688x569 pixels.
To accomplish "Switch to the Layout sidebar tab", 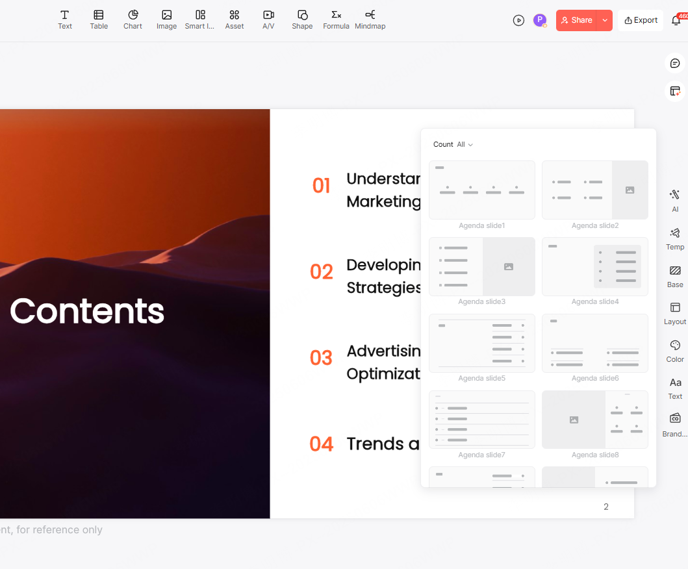I will click(674, 313).
